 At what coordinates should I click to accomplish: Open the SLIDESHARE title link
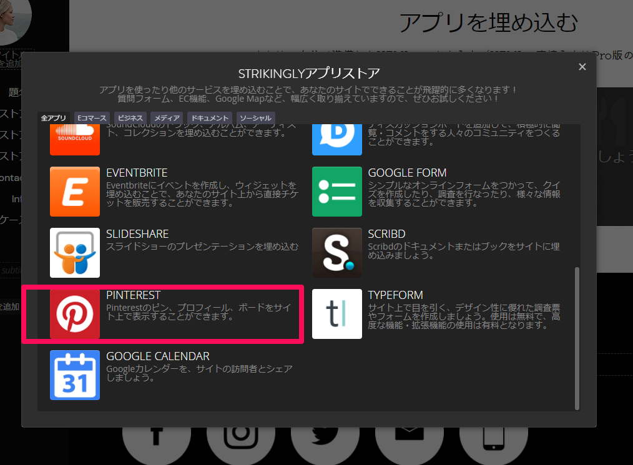coord(137,234)
